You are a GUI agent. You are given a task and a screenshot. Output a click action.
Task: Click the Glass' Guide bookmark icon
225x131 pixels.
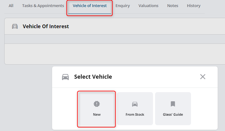click(173, 104)
